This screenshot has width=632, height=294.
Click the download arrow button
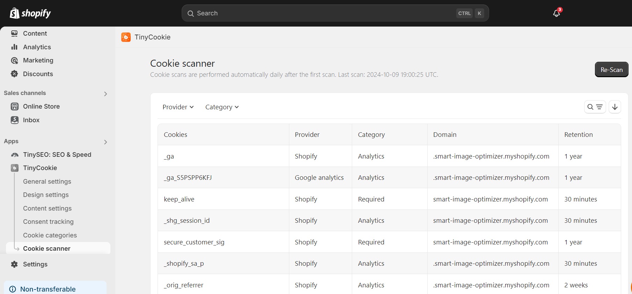click(x=615, y=107)
